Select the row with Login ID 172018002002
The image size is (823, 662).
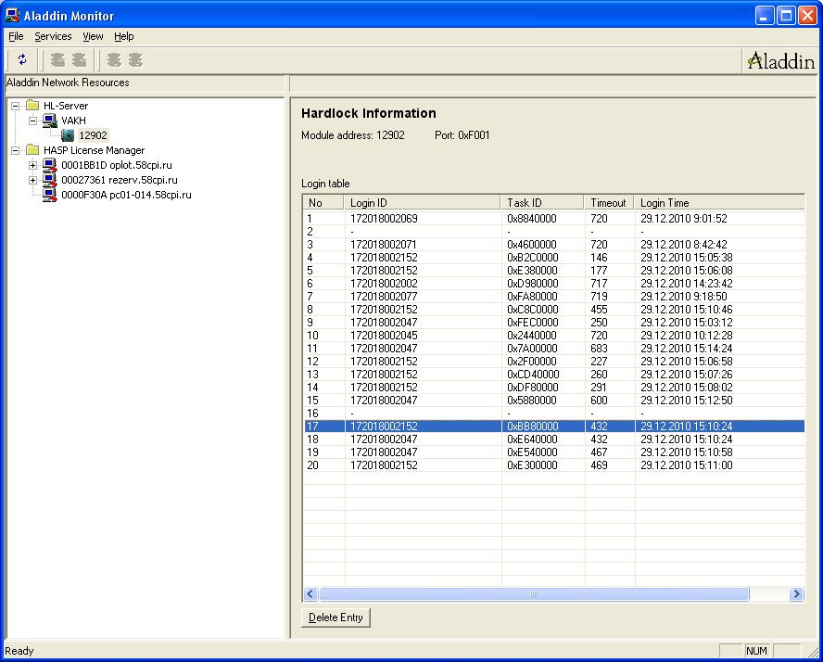tap(554, 284)
